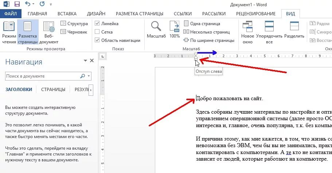Image resolution: width=332 pixels, height=173 pixels.
Task: Click the paragraph starting "И причина этому"
Action: point(264,149)
